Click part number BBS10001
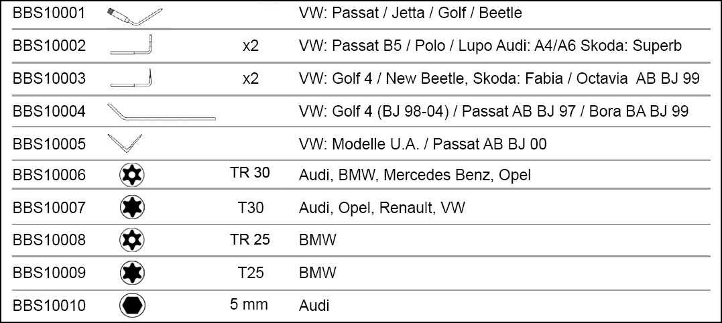Screen dimensions: 722x323 pos(49,13)
